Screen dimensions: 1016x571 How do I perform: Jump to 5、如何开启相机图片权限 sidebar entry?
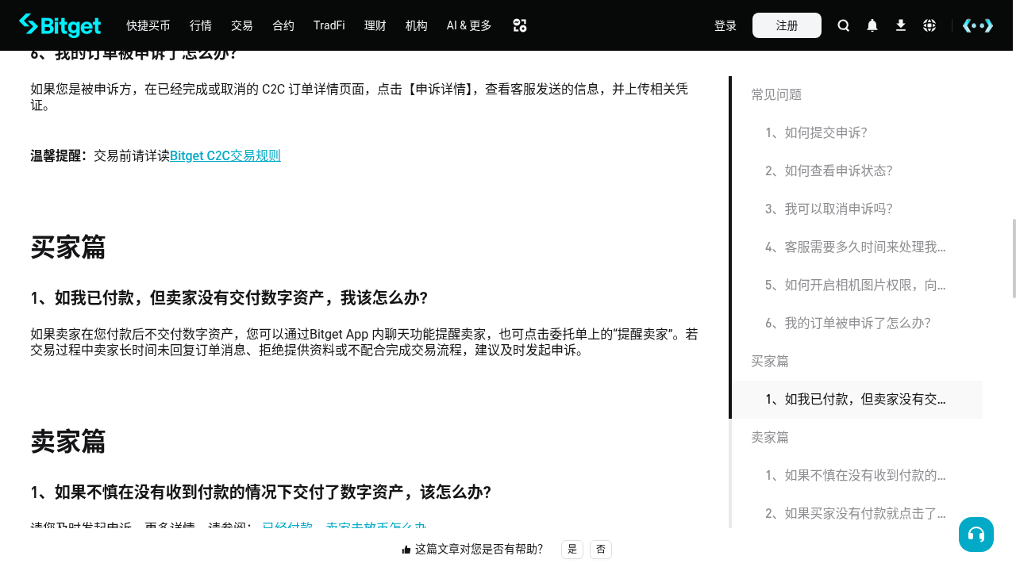point(856,285)
